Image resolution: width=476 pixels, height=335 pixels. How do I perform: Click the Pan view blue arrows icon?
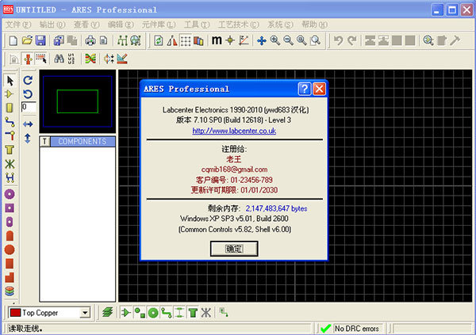pos(262,40)
